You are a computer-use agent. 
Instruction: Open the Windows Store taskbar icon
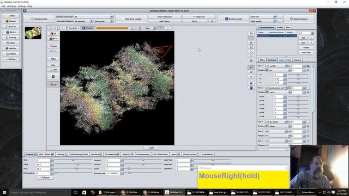pos(84,192)
